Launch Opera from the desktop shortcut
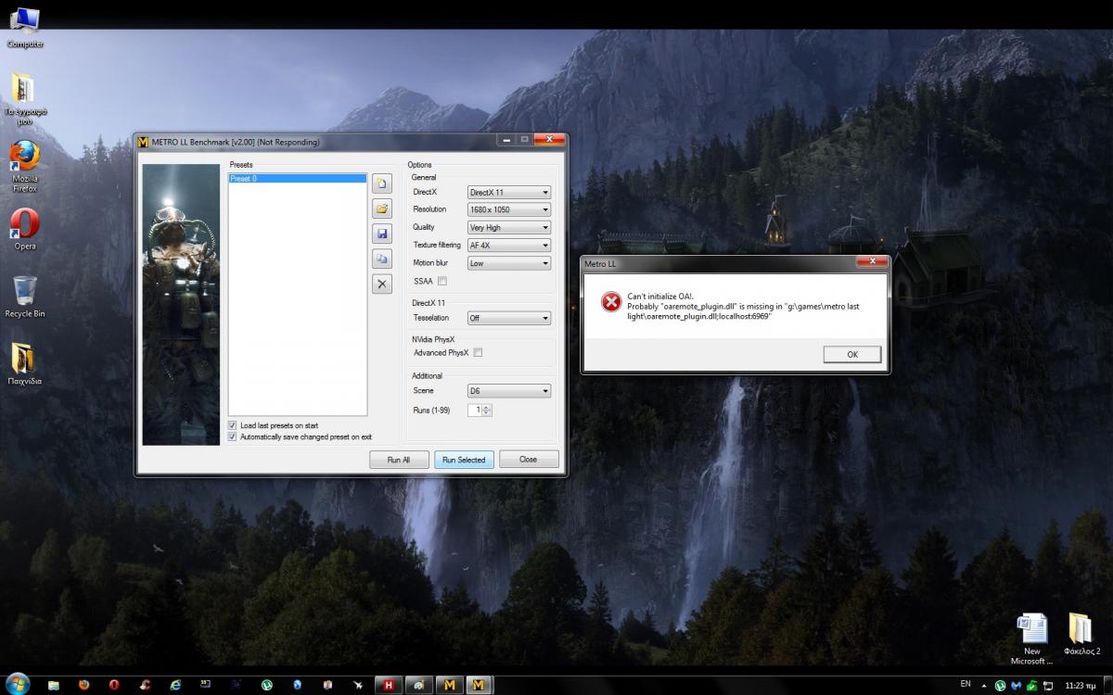The width and height of the screenshot is (1113, 695). click(x=25, y=229)
